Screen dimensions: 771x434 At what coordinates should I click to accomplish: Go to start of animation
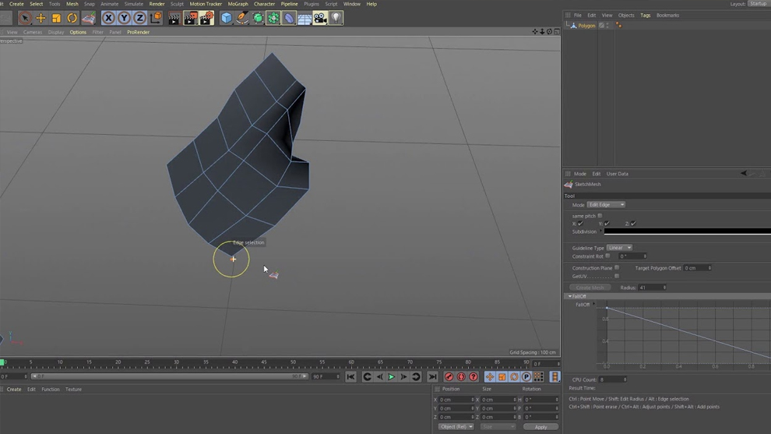tap(350, 377)
